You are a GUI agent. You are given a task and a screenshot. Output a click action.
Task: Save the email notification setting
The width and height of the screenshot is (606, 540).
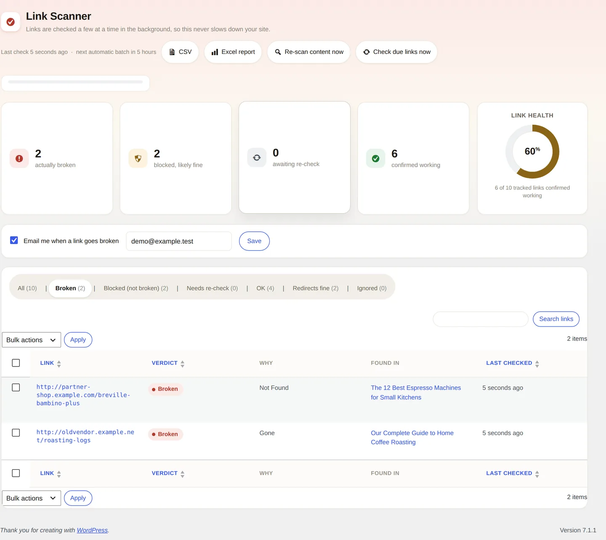[254, 241]
